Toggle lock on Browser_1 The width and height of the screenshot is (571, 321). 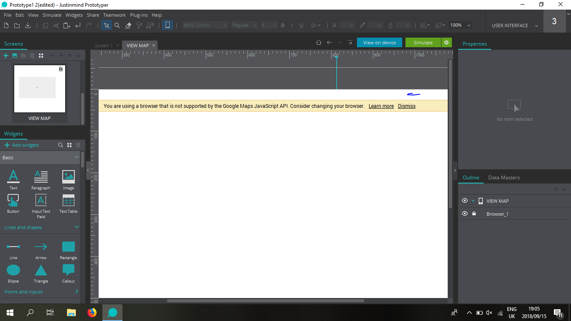click(x=474, y=214)
